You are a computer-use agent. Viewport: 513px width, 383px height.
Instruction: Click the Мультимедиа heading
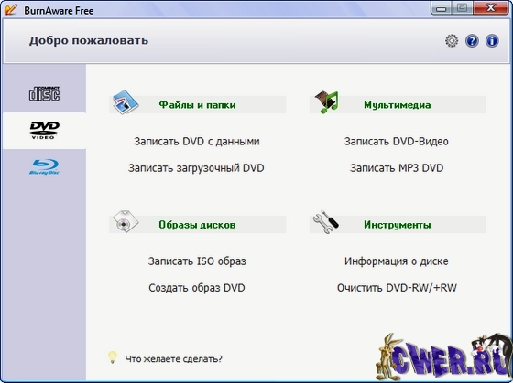coord(398,105)
